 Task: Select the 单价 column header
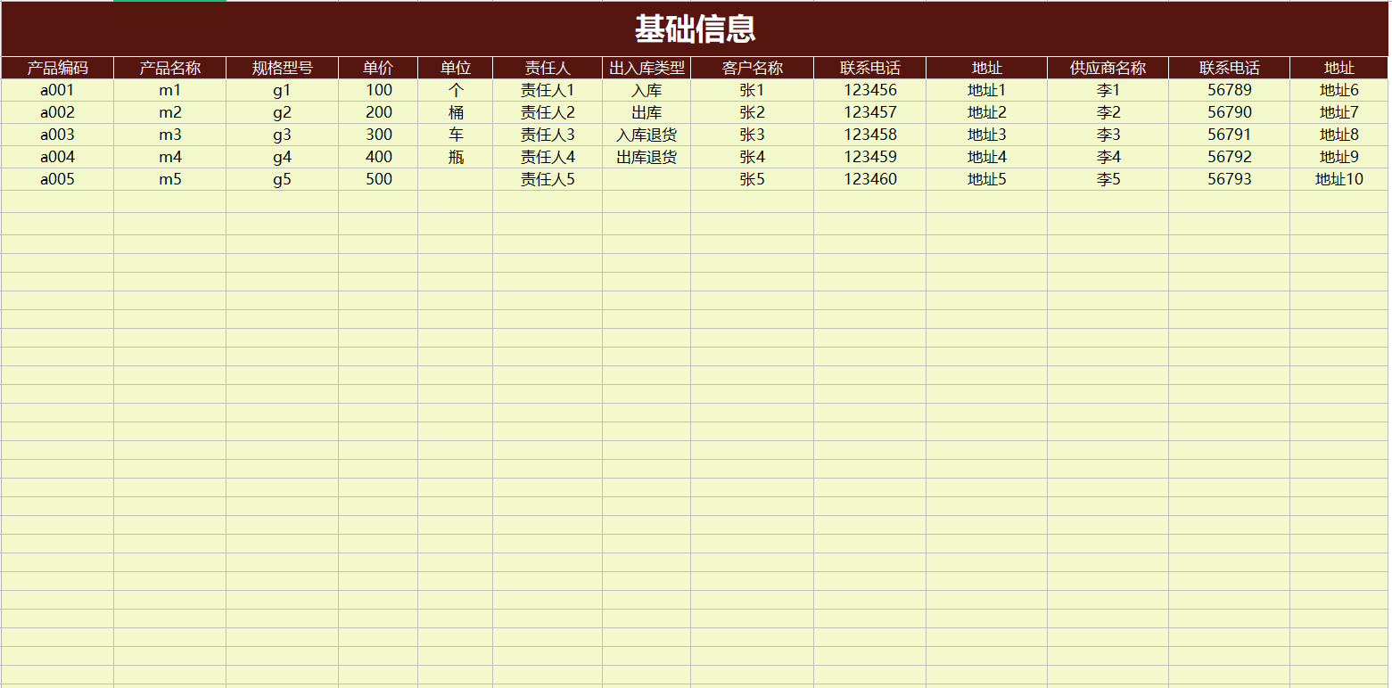[378, 68]
